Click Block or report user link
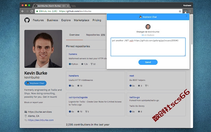Viewport: 211px width, 132px height. point(34,102)
